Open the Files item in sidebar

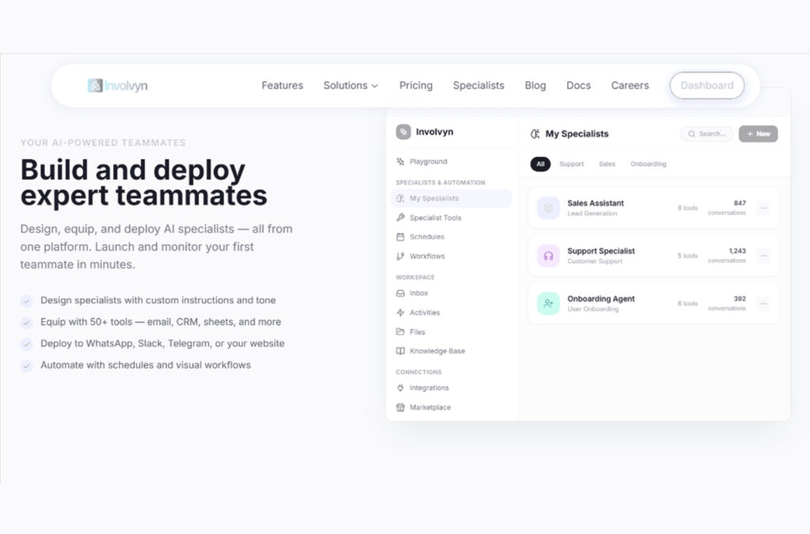click(x=417, y=332)
